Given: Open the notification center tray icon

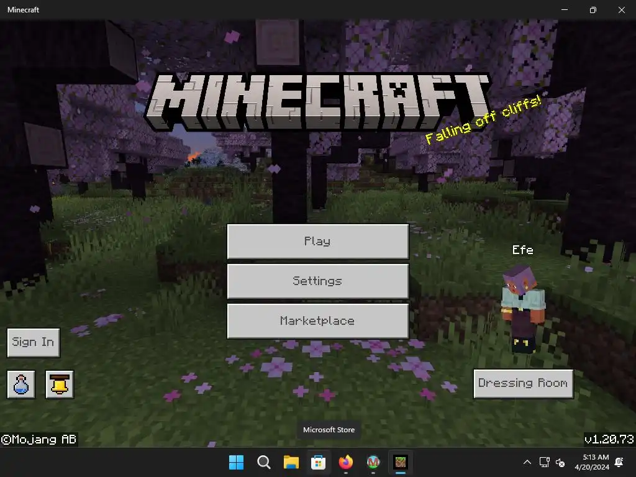Looking at the screenshot, I should [619, 462].
